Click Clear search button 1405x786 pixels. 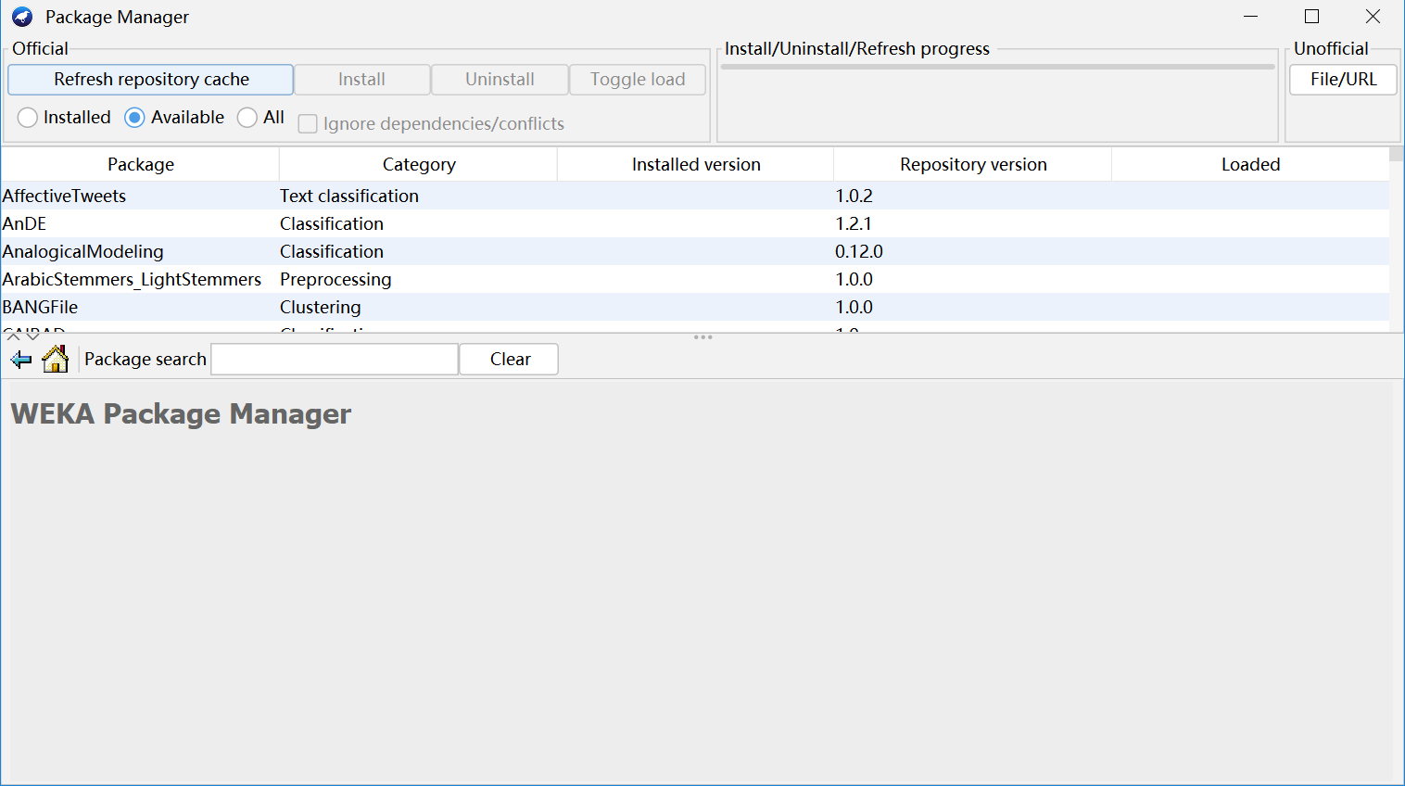510,360
